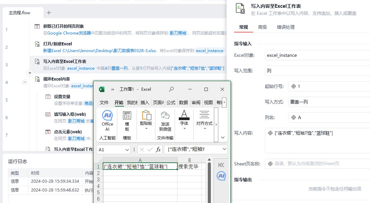Image resolution: width=370 pixels, height=203 pixels.
Task: Open the 错误处理 tab
Action: 286,27
